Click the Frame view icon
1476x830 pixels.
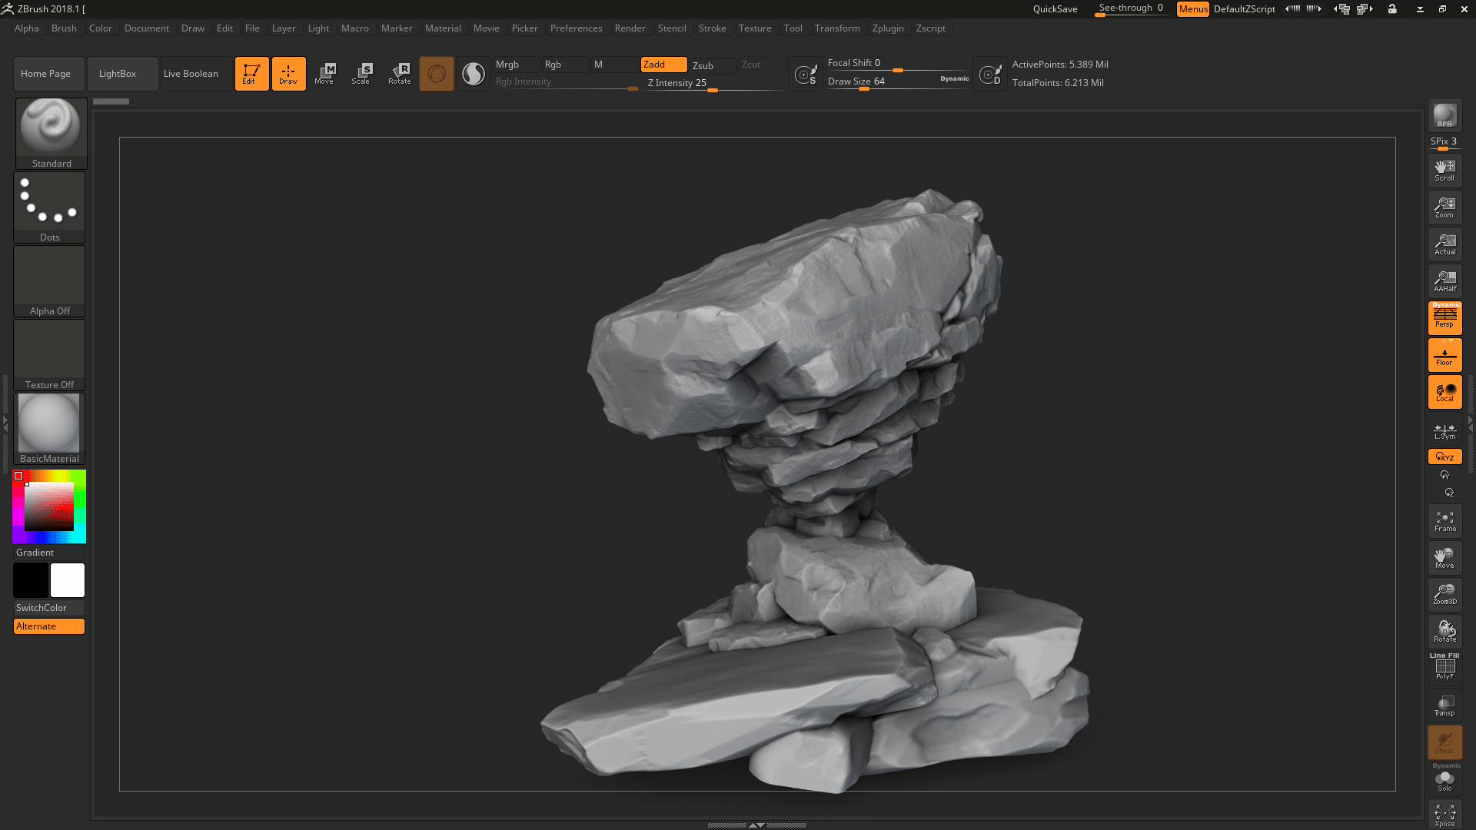1444,521
